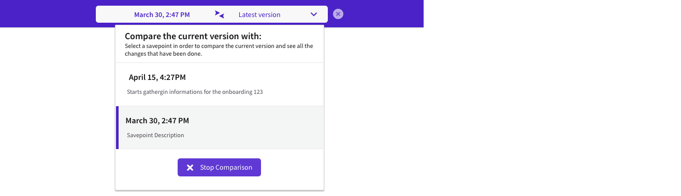Click "March 30, 2:47 PM" in top selector bar
The image size is (681, 196).
(162, 15)
